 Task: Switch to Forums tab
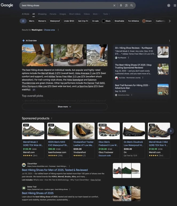pyautogui.click(x=53, y=14)
